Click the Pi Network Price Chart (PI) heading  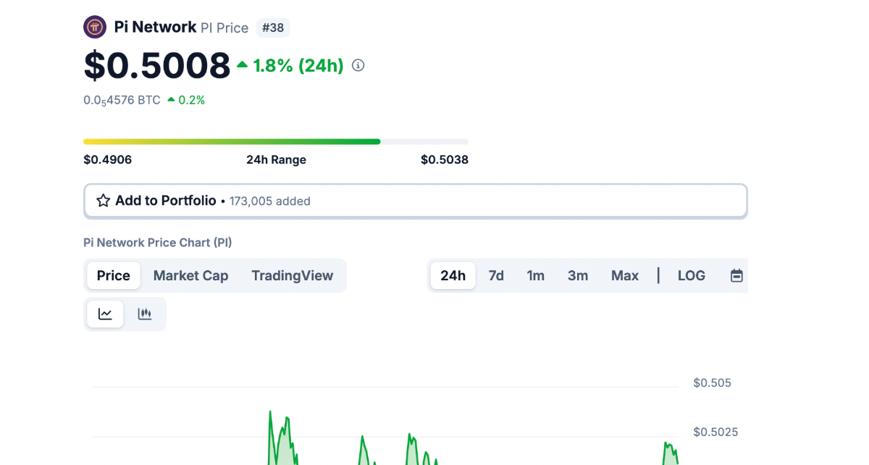(x=158, y=243)
